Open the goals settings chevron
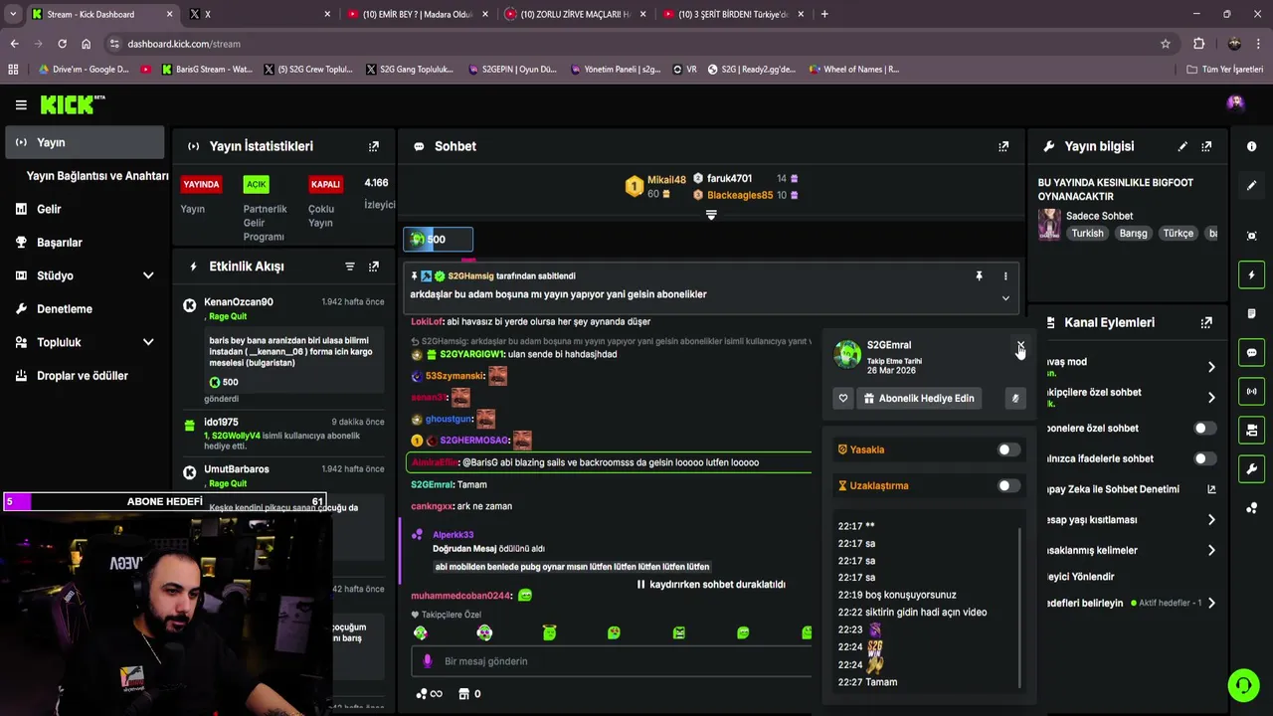Screen dimensions: 1273x716 1211,603
